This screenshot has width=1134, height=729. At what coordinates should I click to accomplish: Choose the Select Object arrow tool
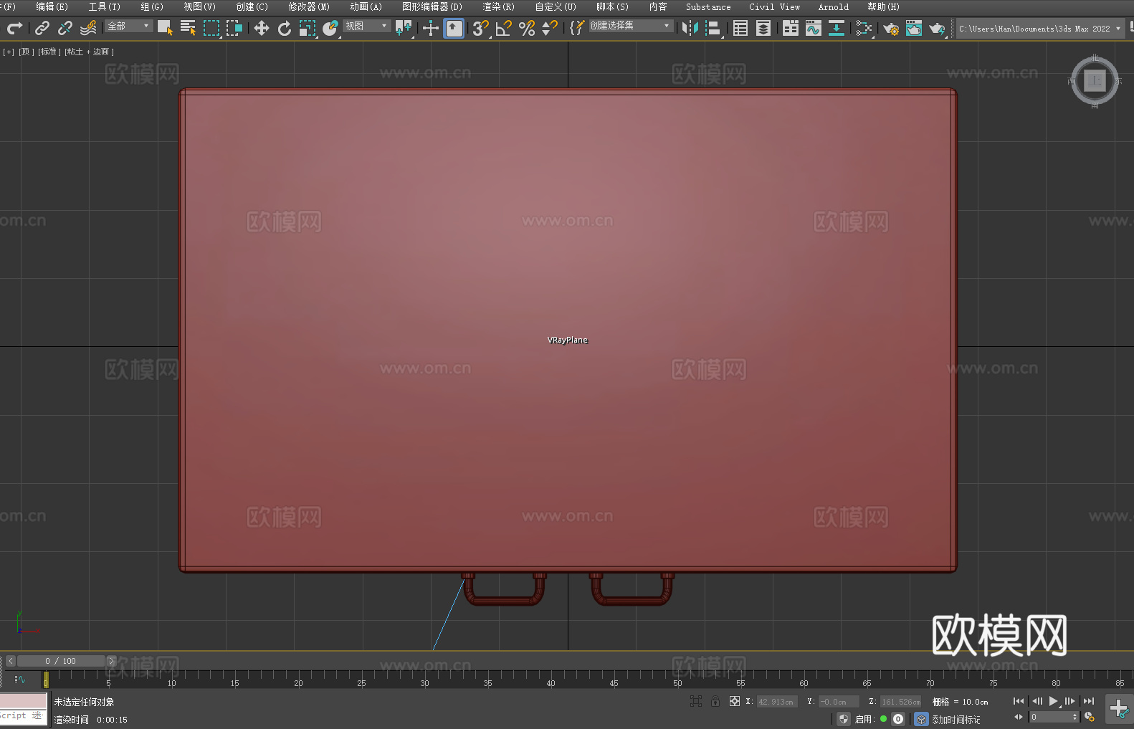tap(165, 28)
